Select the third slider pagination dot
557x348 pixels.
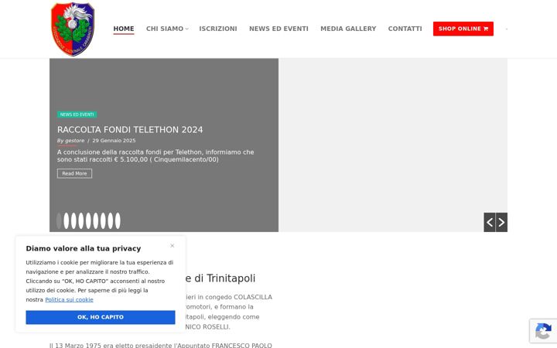73,221
